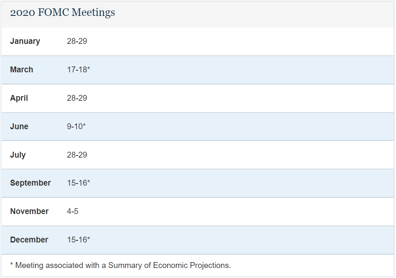396x278 pixels.
Task: Click the 2020 FOMC Meetings heading
Action: pyautogui.click(x=62, y=13)
